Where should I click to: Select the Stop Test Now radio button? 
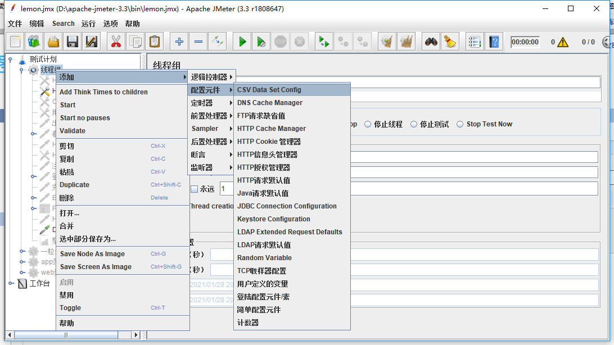click(460, 124)
